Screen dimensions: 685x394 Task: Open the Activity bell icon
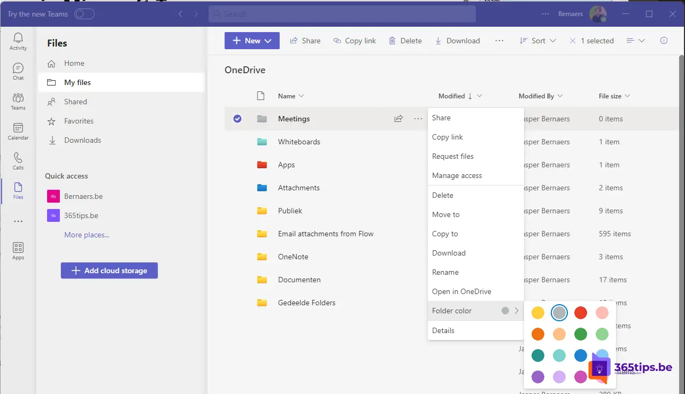coord(18,41)
